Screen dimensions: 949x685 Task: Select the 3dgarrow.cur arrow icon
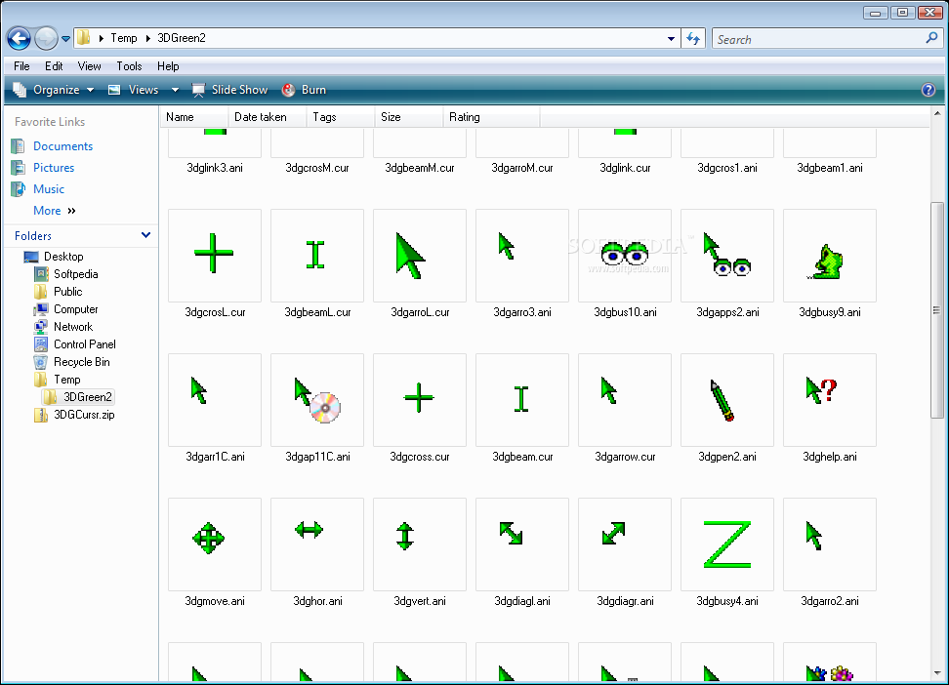pyautogui.click(x=625, y=399)
